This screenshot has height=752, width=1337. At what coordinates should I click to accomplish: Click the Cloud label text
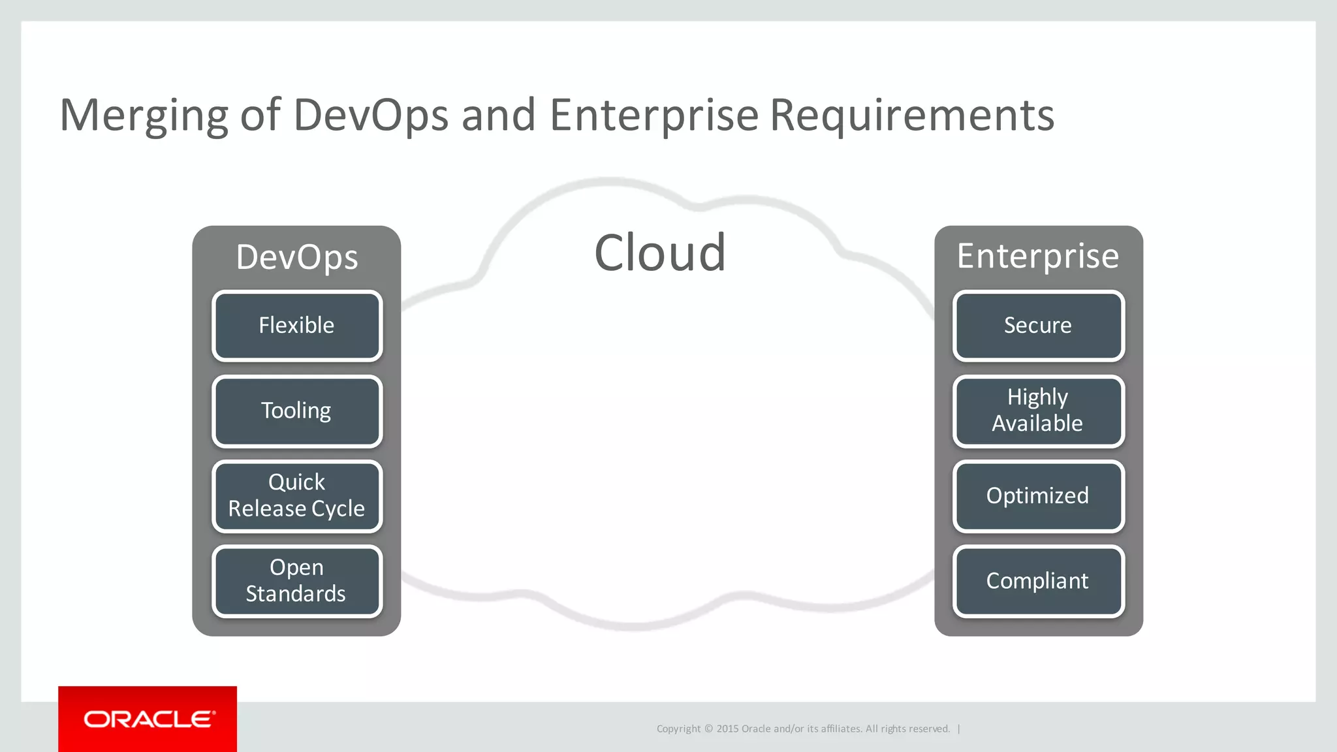coord(659,253)
